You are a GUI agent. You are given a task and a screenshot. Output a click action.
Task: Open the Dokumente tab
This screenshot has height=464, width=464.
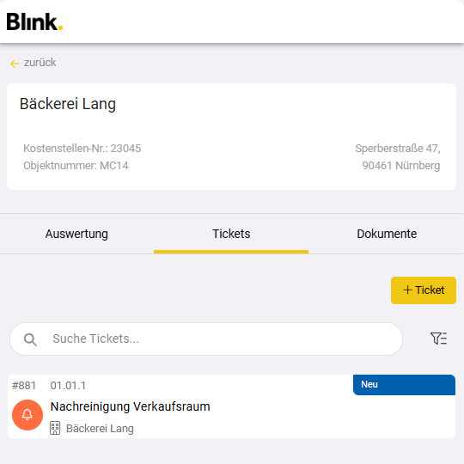[x=387, y=234]
